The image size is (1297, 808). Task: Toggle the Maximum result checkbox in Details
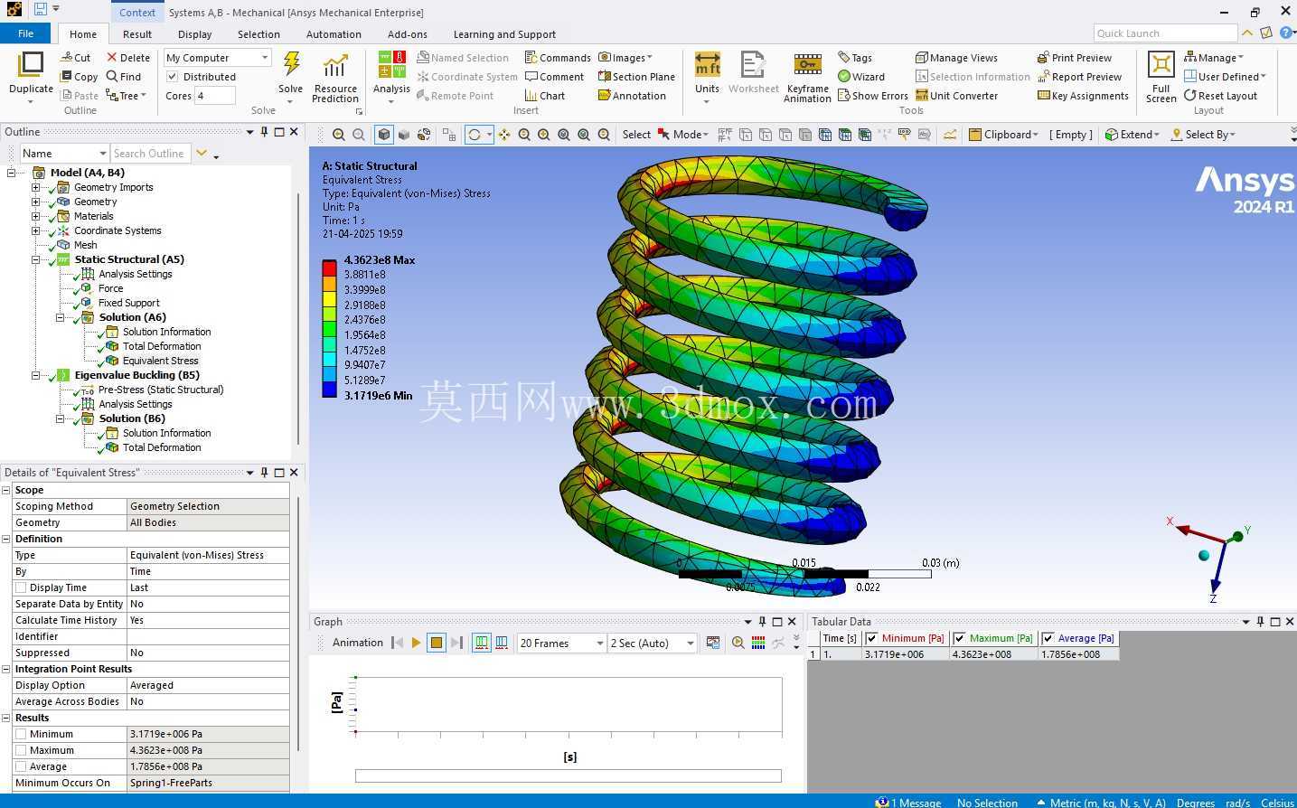21,750
